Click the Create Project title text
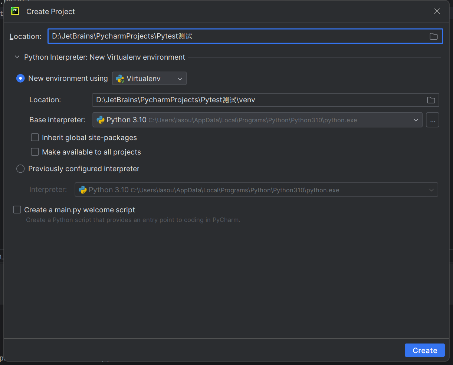This screenshot has height=365, width=453. click(x=50, y=11)
